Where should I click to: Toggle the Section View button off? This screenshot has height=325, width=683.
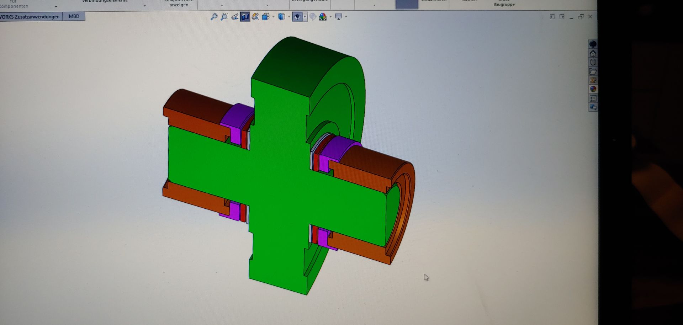pyautogui.click(x=245, y=17)
